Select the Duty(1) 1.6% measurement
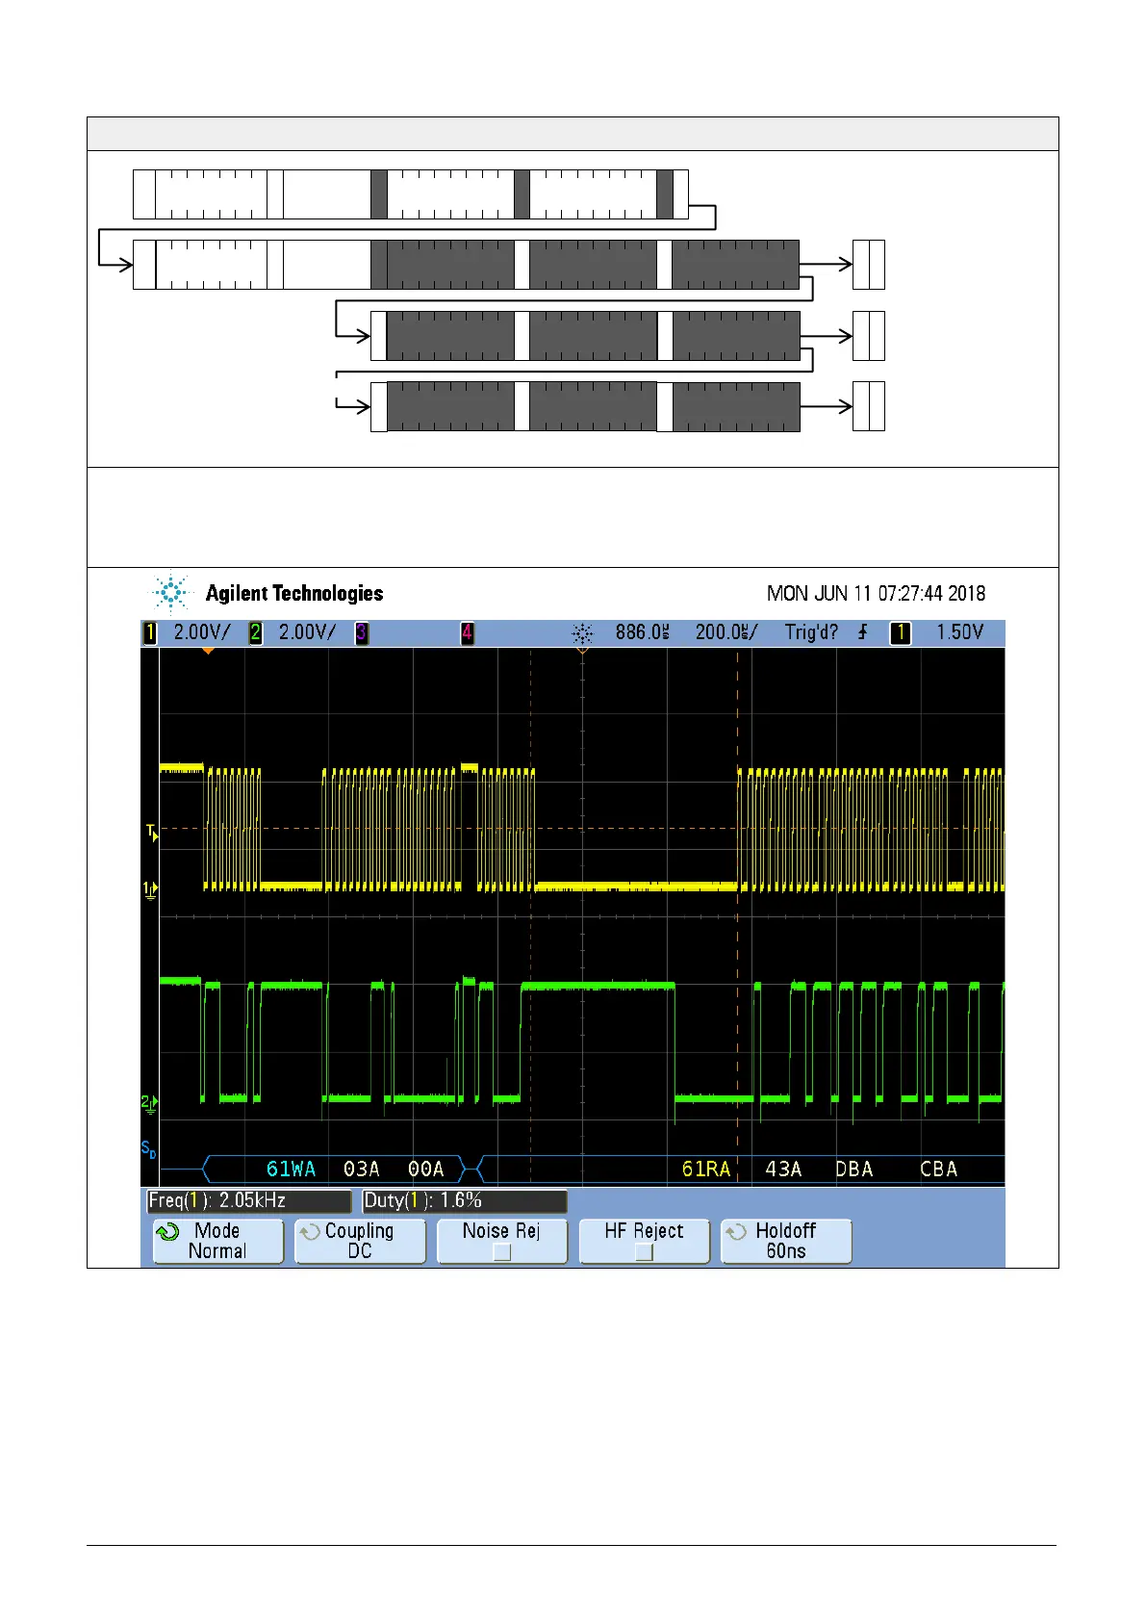The height and width of the screenshot is (1621, 1146). (x=464, y=1200)
